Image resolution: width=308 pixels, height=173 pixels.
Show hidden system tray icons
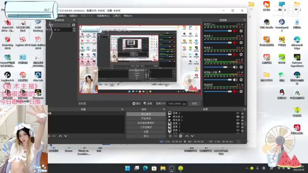[247, 168]
